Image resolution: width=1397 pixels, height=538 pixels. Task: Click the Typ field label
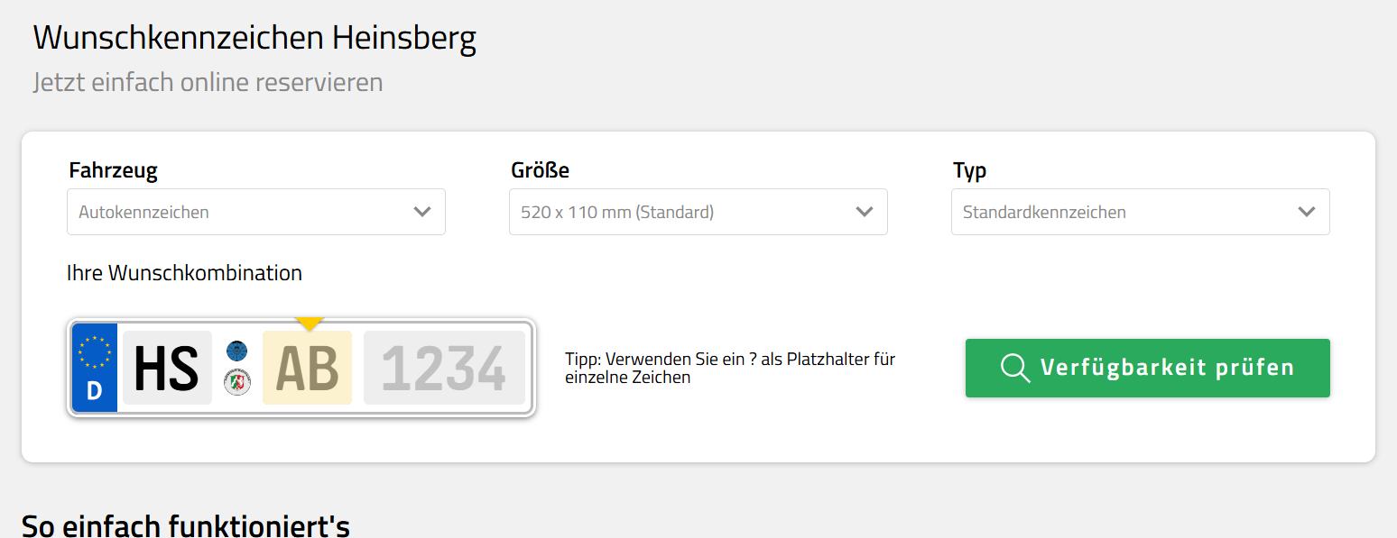click(970, 170)
